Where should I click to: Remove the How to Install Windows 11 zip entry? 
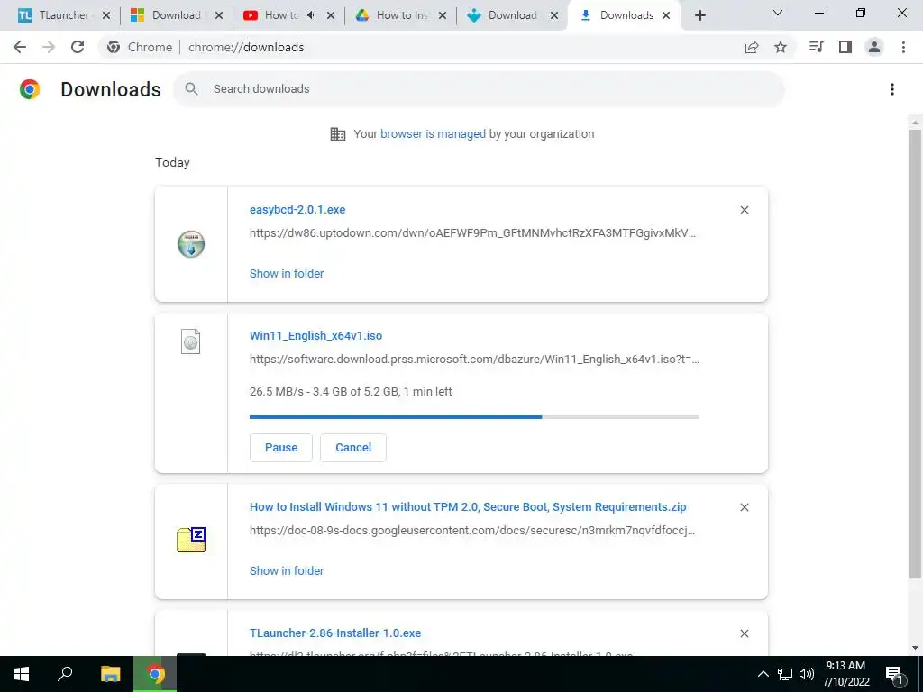coord(745,507)
